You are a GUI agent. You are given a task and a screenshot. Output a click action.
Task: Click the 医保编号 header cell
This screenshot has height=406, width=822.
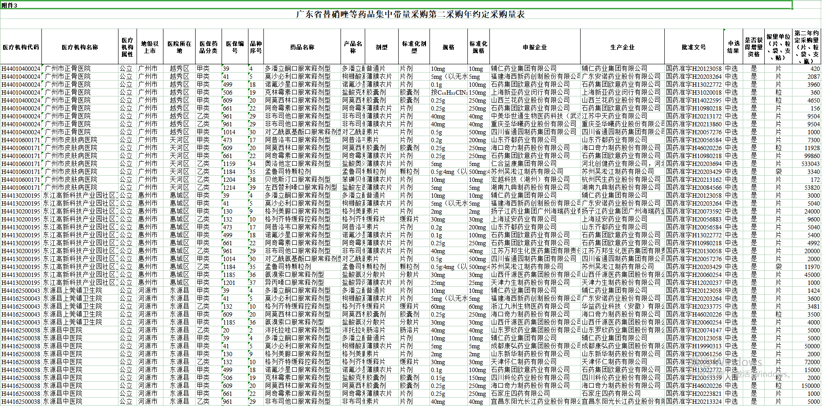coord(235,47)
